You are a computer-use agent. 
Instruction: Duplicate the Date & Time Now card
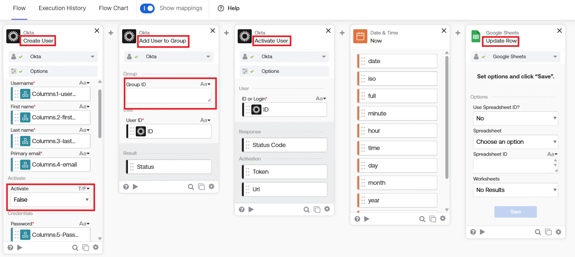pyautogui.click(x=433, y=219)
